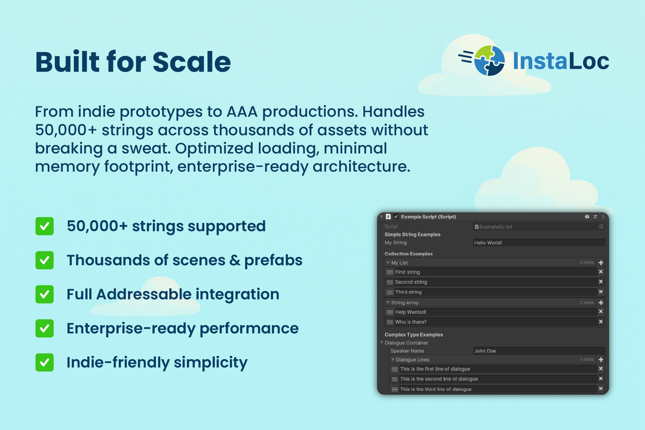Toggle the Example Script enabled checkbox
645x430 pixels.
[396, 217]
